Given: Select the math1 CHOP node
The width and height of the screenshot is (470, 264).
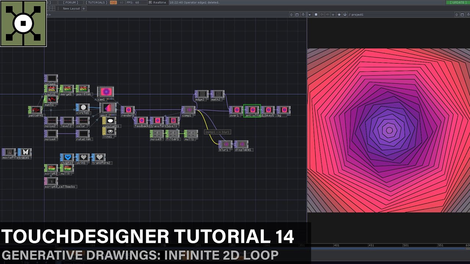Looking at the screenshot, I should tap(51, 99).
